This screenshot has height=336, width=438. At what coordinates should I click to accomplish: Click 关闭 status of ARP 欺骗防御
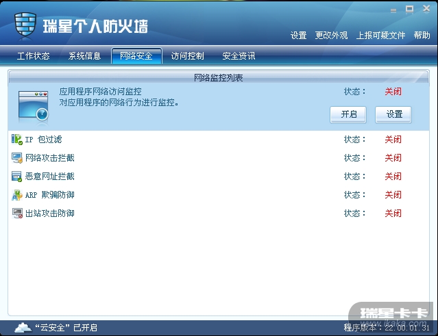[x=393, y=195]
